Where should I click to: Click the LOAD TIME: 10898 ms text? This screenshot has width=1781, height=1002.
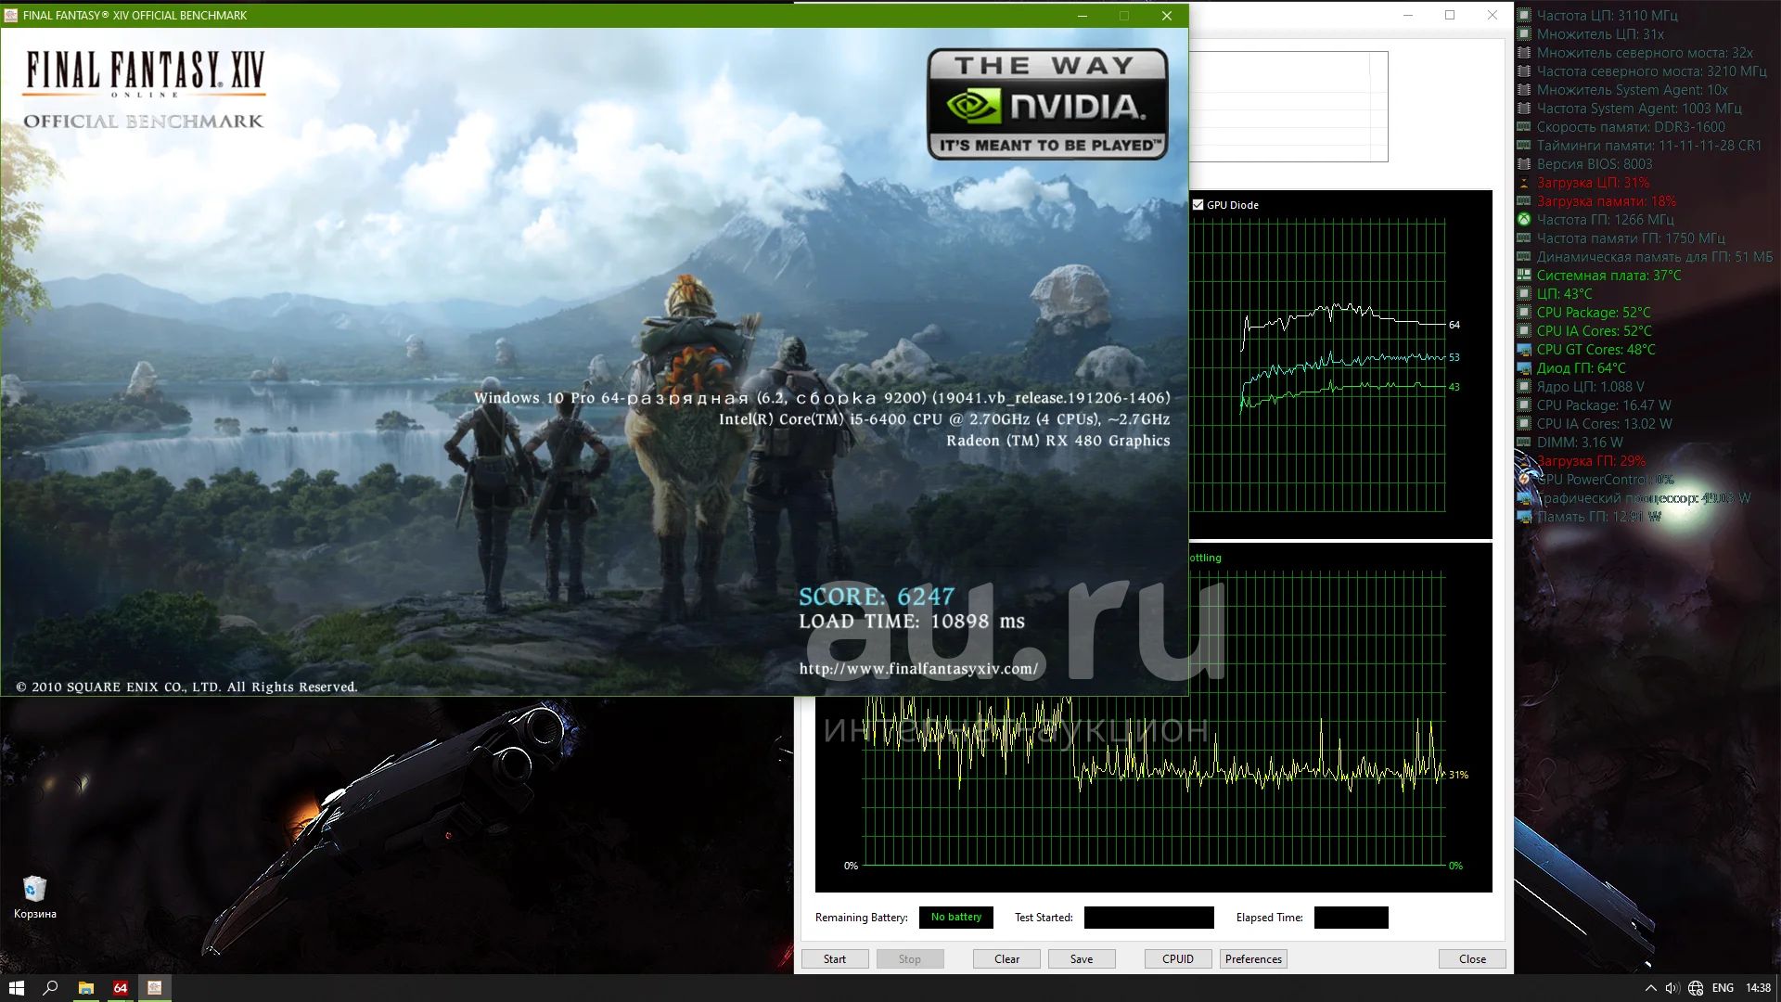[912, 622]
